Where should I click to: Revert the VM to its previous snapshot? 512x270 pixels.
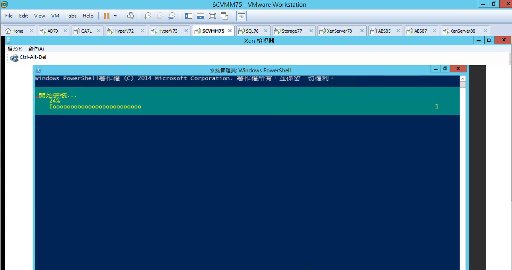pos(159,16)
